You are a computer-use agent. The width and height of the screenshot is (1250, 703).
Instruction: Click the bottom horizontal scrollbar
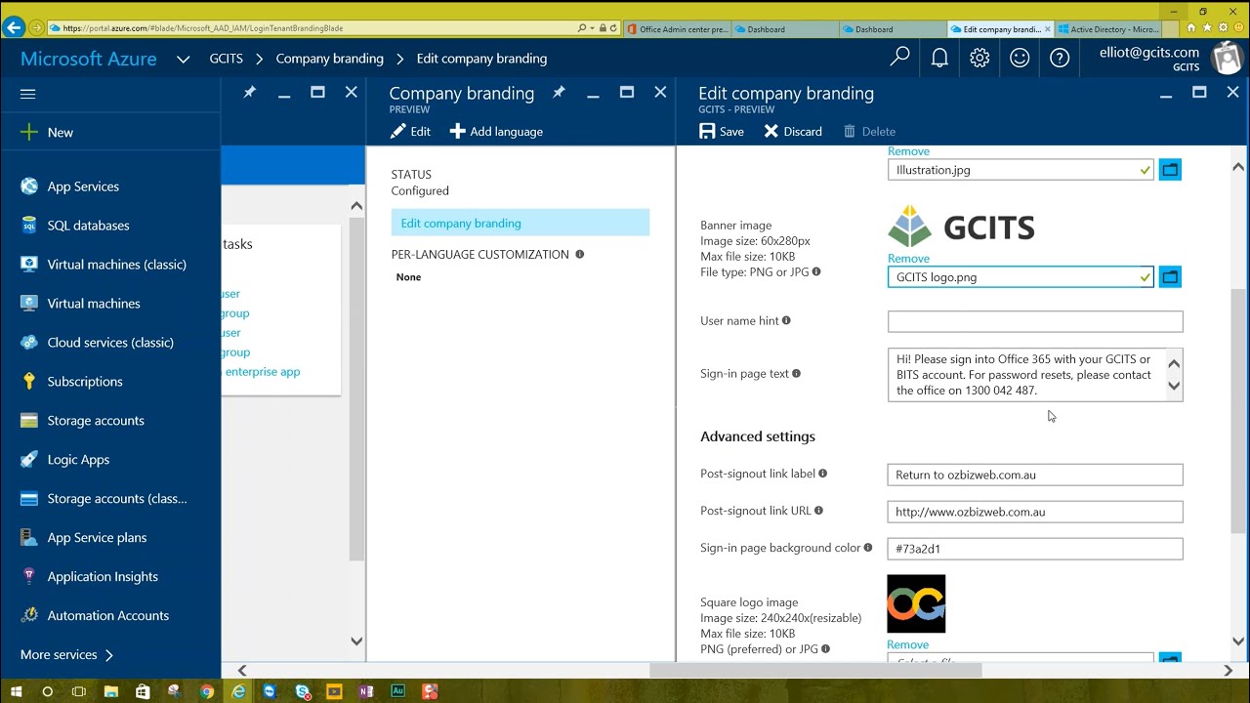click(x=816, y=671)
